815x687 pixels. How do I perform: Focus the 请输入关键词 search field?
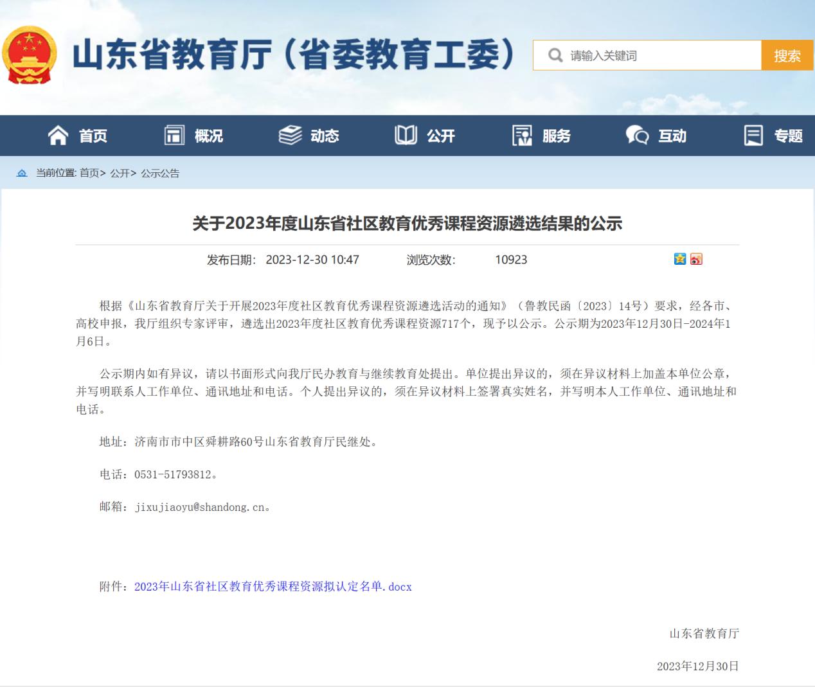(648, 55)
